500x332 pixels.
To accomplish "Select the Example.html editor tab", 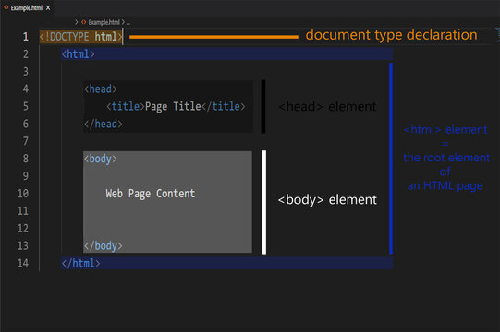I will pos(27,7).
